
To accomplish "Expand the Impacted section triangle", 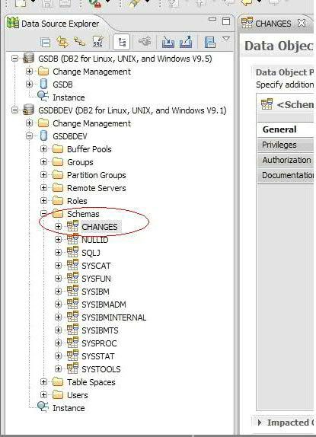I will point(260,423).
